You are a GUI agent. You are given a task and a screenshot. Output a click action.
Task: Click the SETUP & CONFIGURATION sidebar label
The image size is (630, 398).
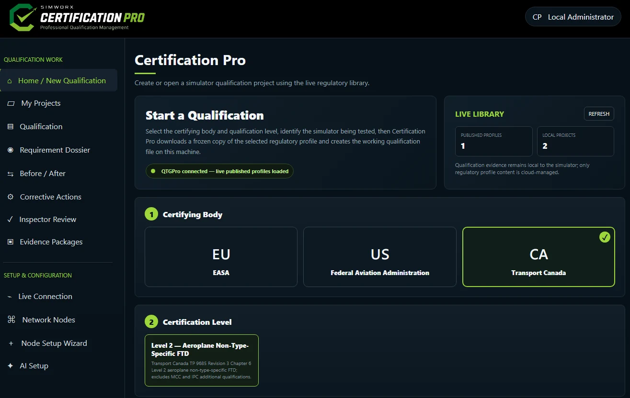point(38,276)
